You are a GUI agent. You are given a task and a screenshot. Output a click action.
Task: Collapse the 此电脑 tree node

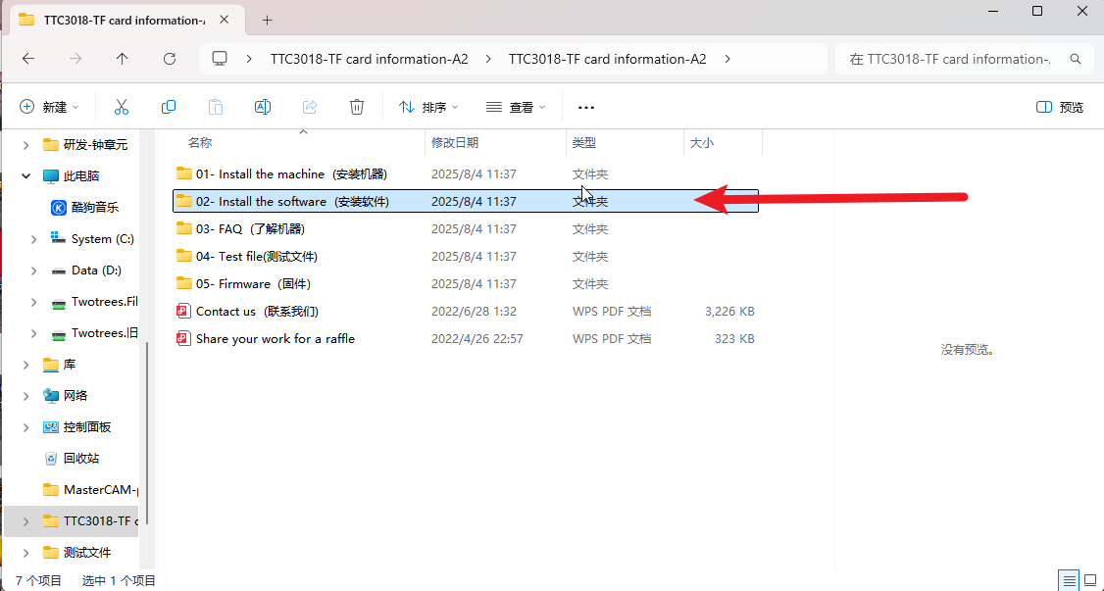click(x=26, y=176)
